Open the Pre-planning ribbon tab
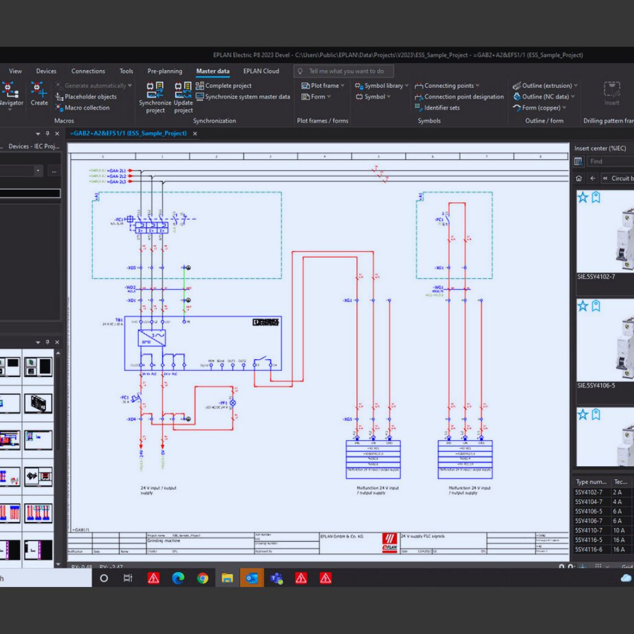The width and height of the screenshot is (634, 634). tap(165, 71)
